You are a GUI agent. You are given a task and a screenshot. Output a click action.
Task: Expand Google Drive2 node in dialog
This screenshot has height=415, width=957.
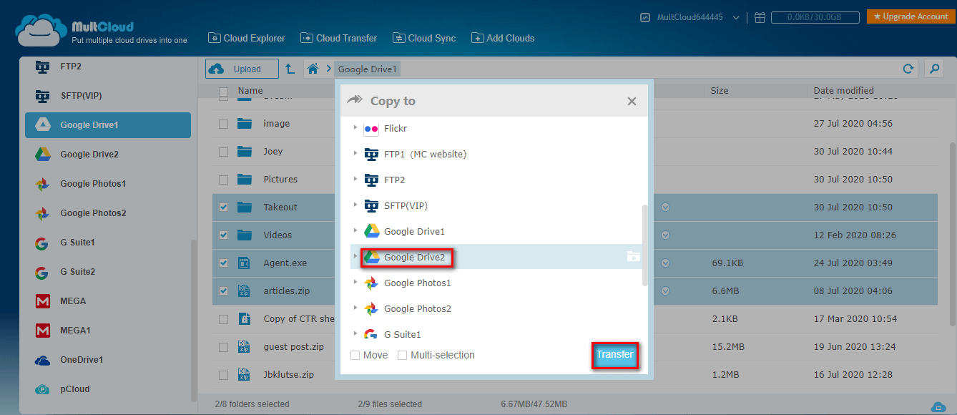pyautogui.click(x=355, y=257)
